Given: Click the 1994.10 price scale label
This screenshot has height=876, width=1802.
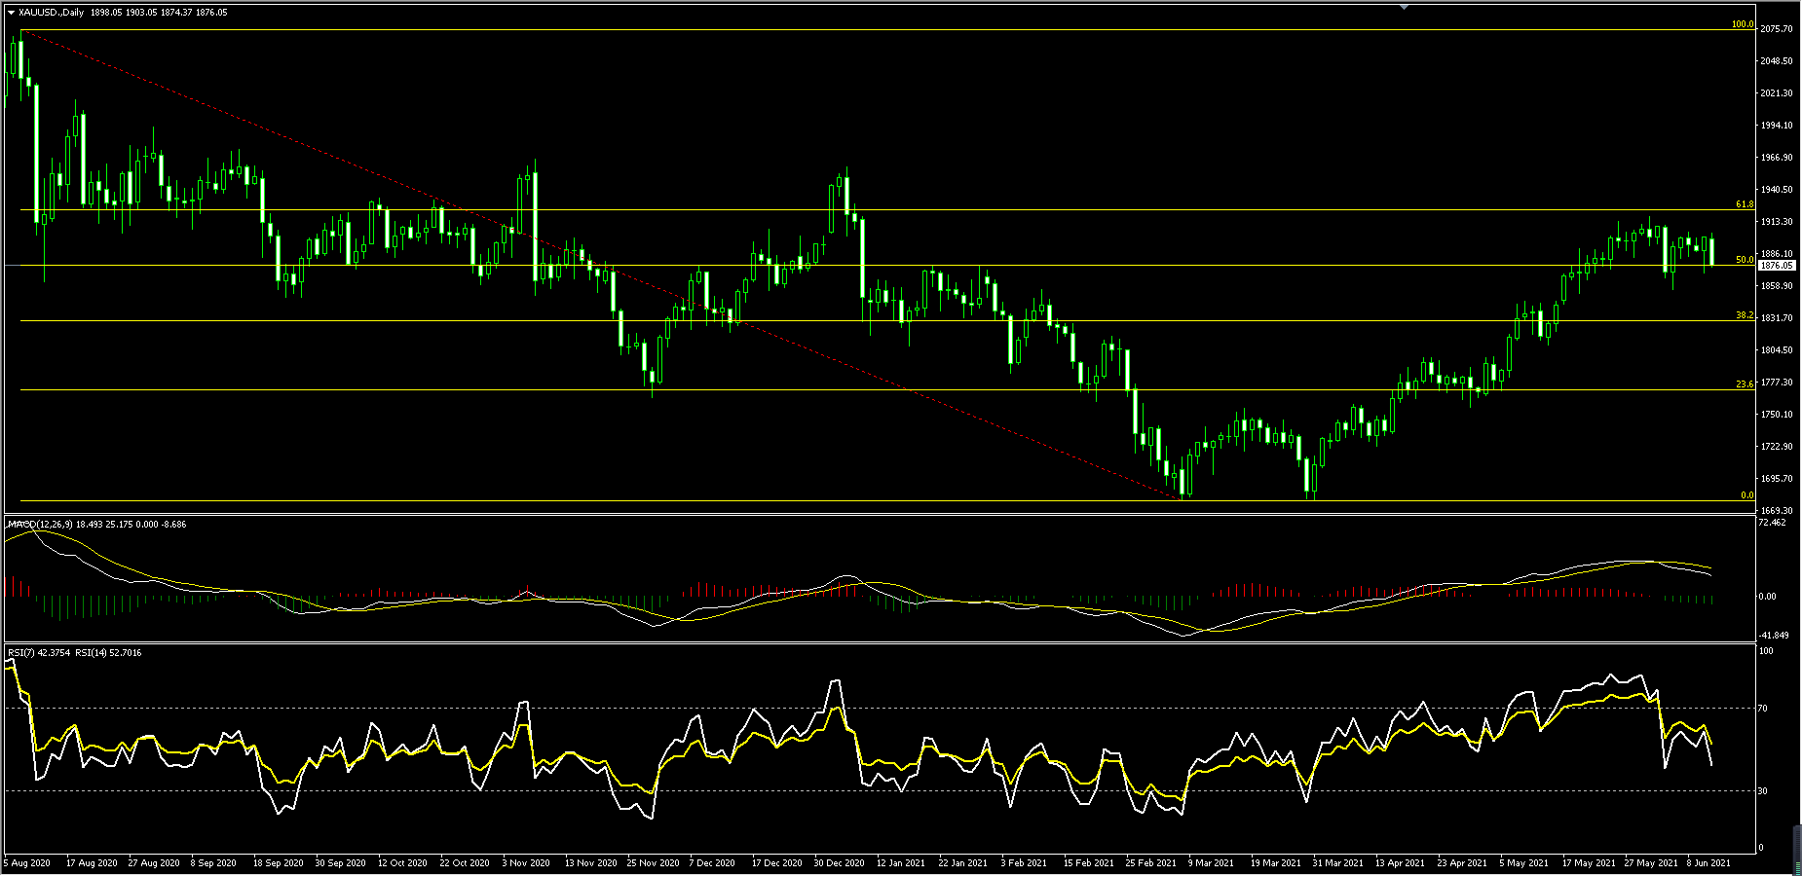Looking at the screenshot, I should (x=1778, y=126).
